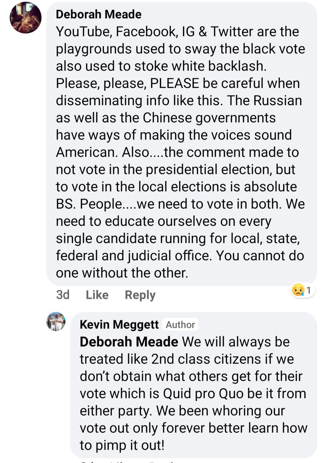Click the phrase 2nd class citizens

point(206,359)
